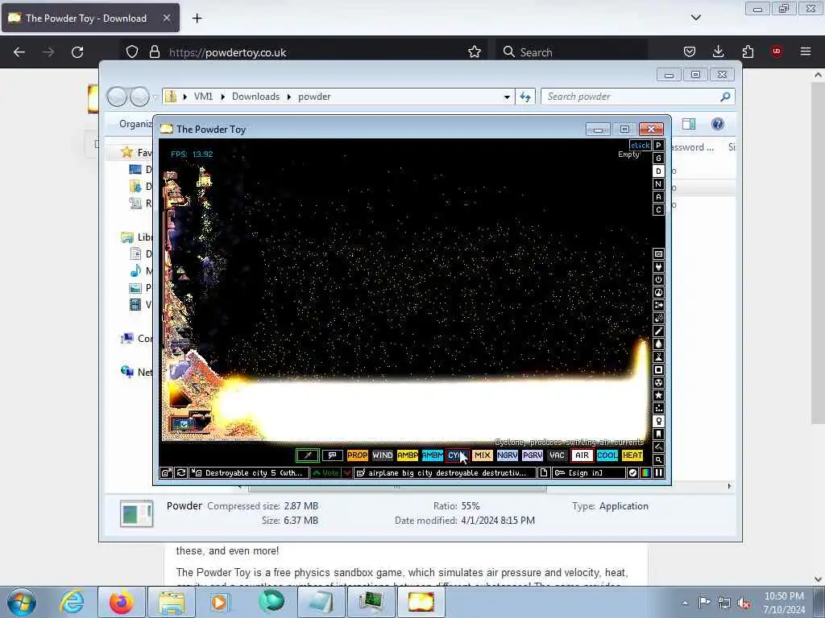Select the NGRV tool

(508, 455)
